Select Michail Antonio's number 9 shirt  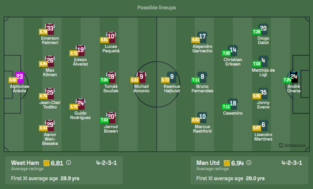pyautogui.click(x=141, y=77)
